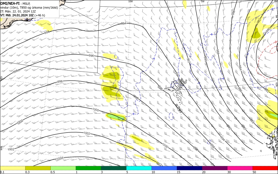
Task: Click the '1004' isobar label
Action: pyautogui.click(x=60, y=158)
